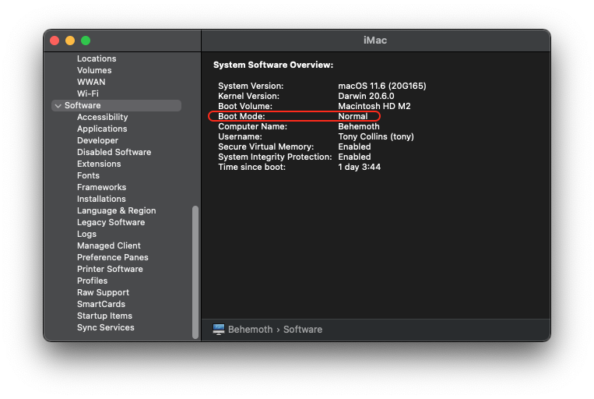Image resolution: width=594 pixels, height=399 pixels.
Task: Select Profiles in the sidebar
Action: [x=92, y=281]
